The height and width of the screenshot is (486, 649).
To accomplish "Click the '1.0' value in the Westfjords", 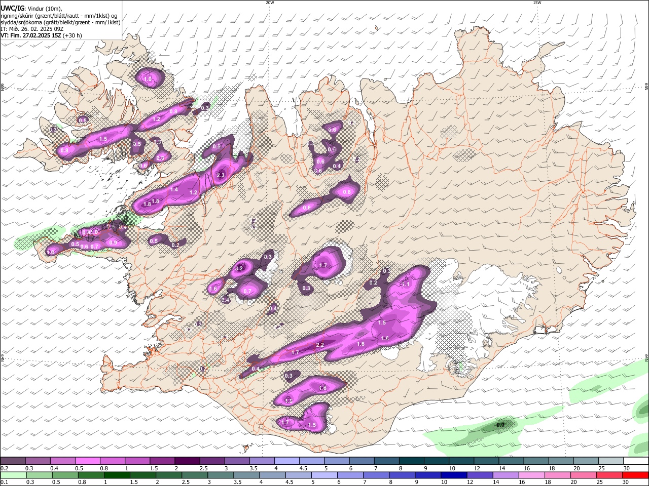I will pos(148,79).
